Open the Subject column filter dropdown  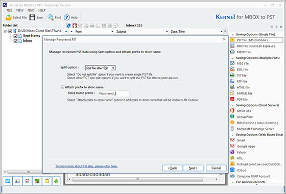pyautogui.click(x=167, y=32)
